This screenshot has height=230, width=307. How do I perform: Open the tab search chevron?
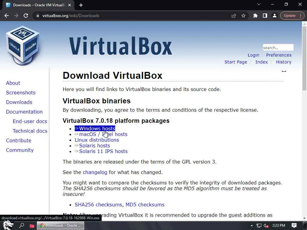pyautogui.click(x=259, y=4)
